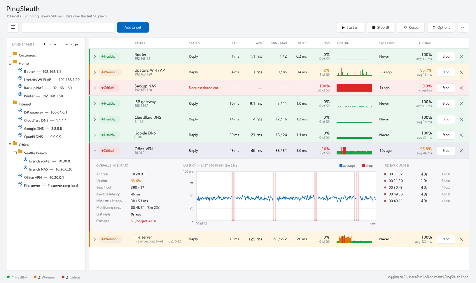Image resolution: width=476 pixels, height=283 pixels.
Task: Reset the statistics with Reset button
Action: click(x=411, y=27)
